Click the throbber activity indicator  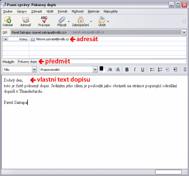coord(184,21)
